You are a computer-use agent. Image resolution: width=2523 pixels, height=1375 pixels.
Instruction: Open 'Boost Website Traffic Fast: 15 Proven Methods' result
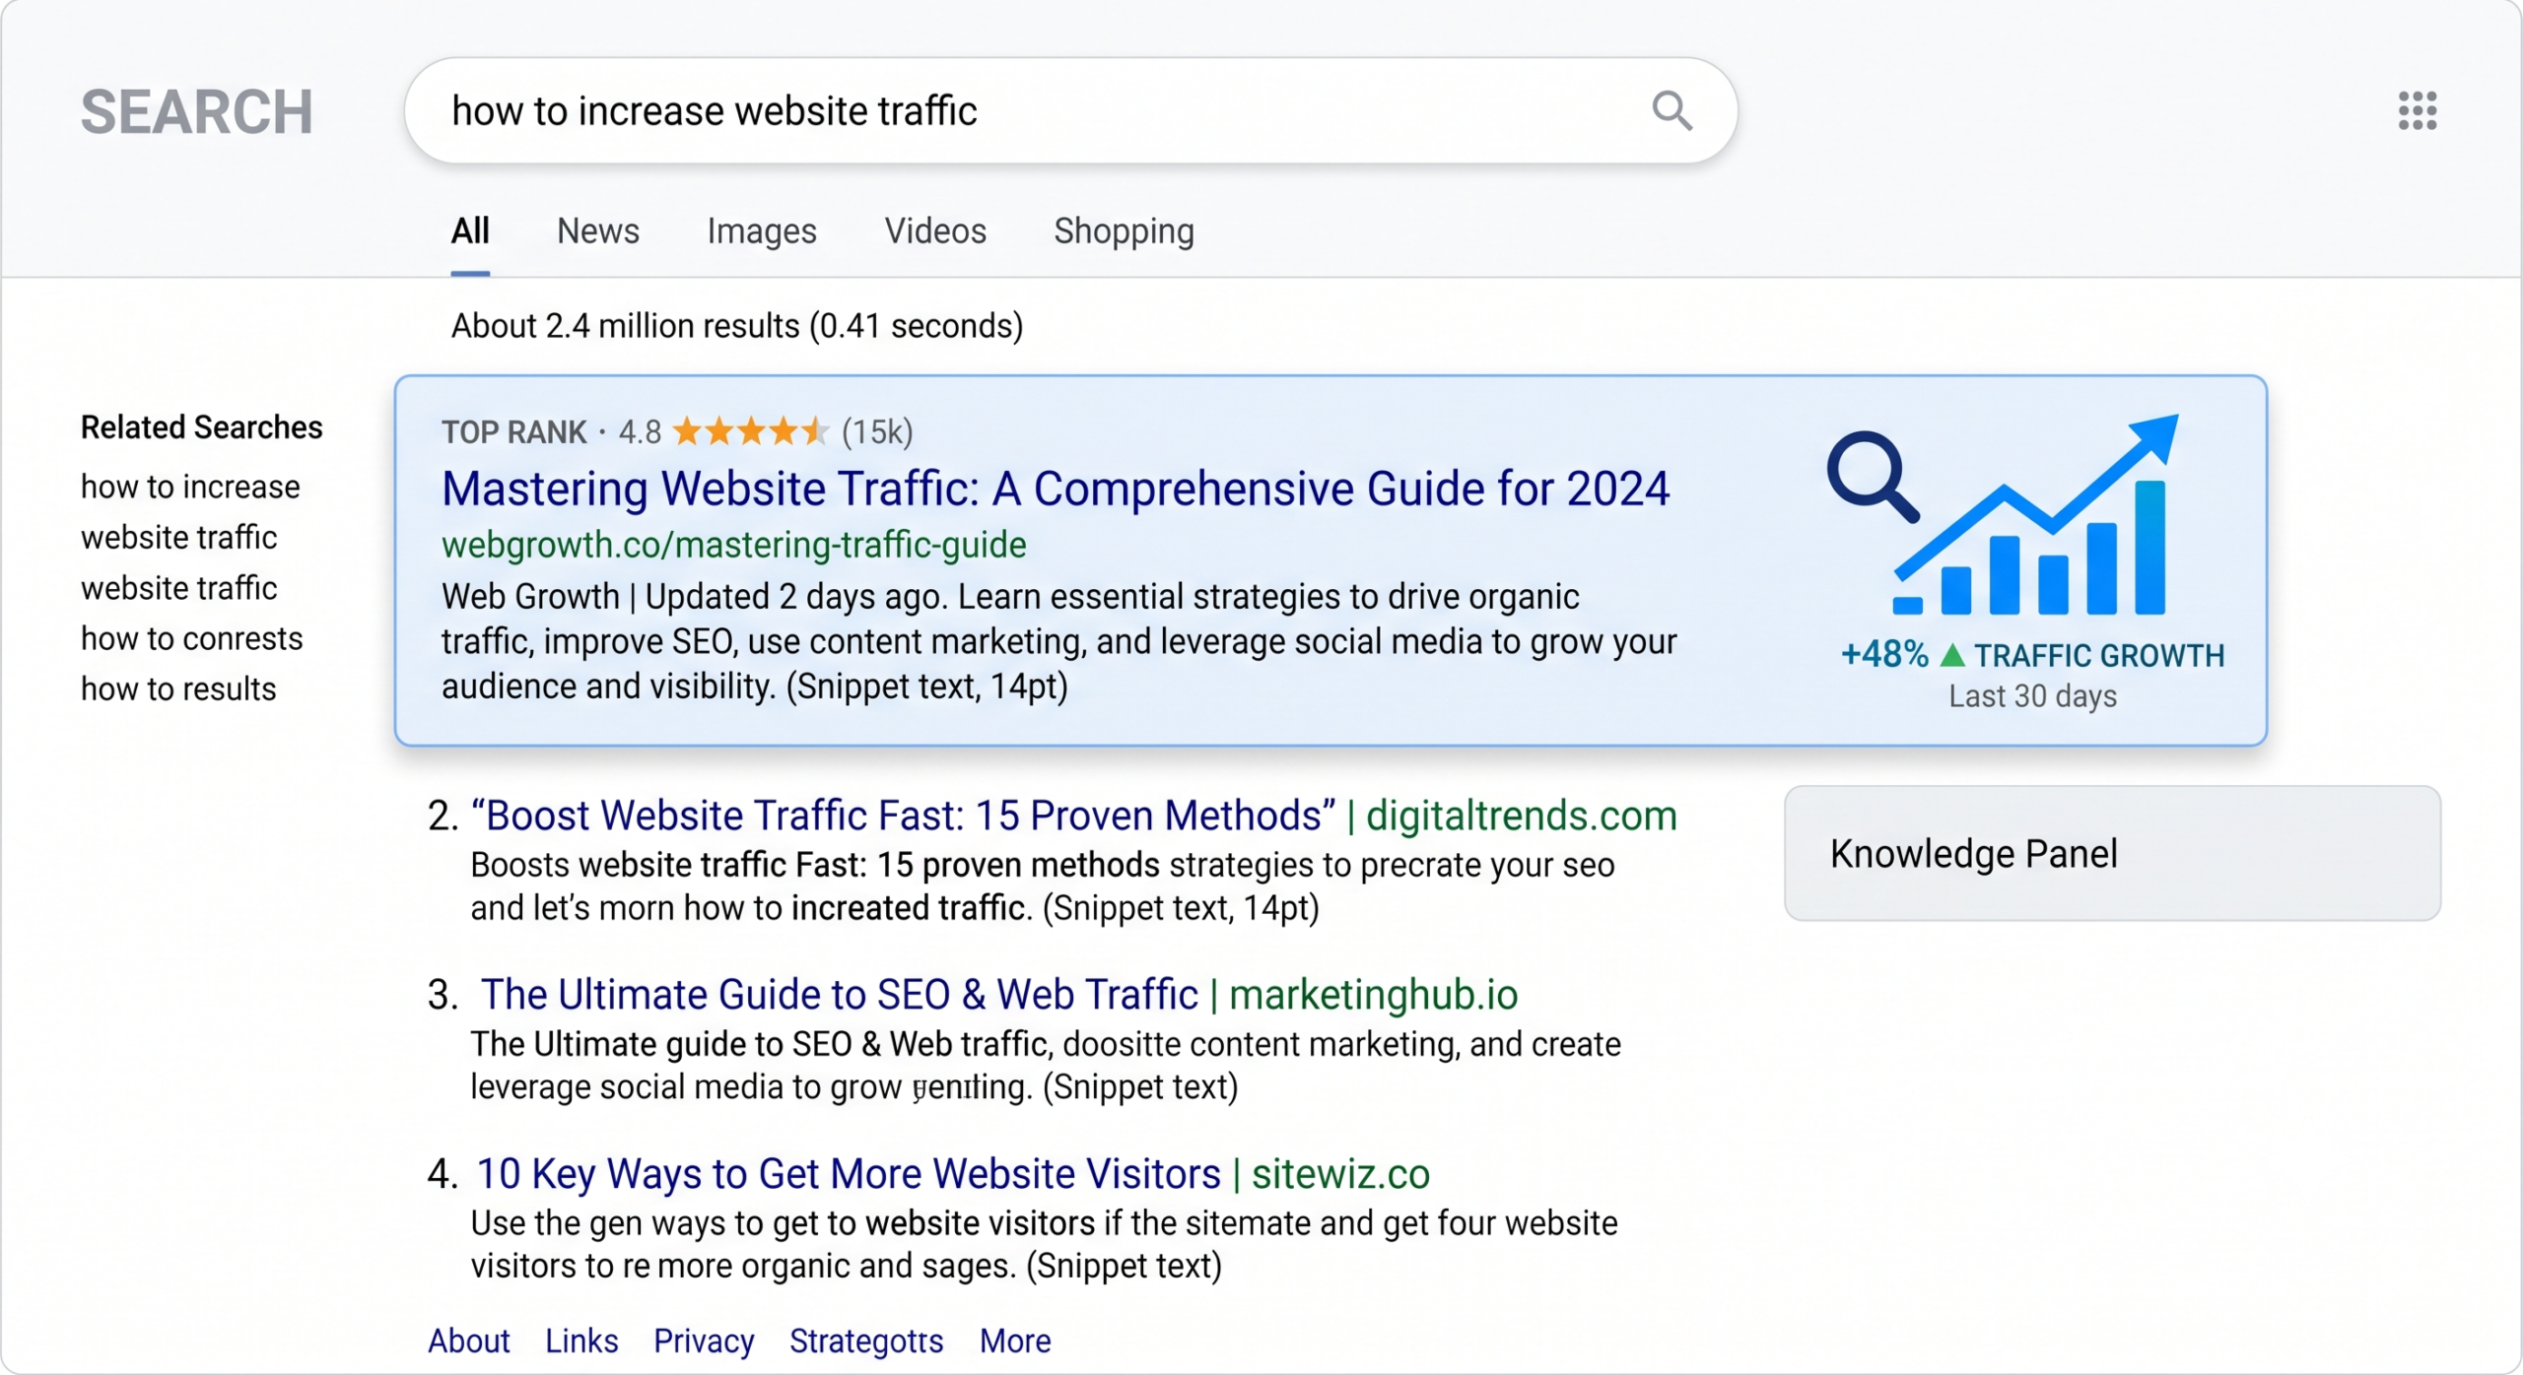coord(903,816)
